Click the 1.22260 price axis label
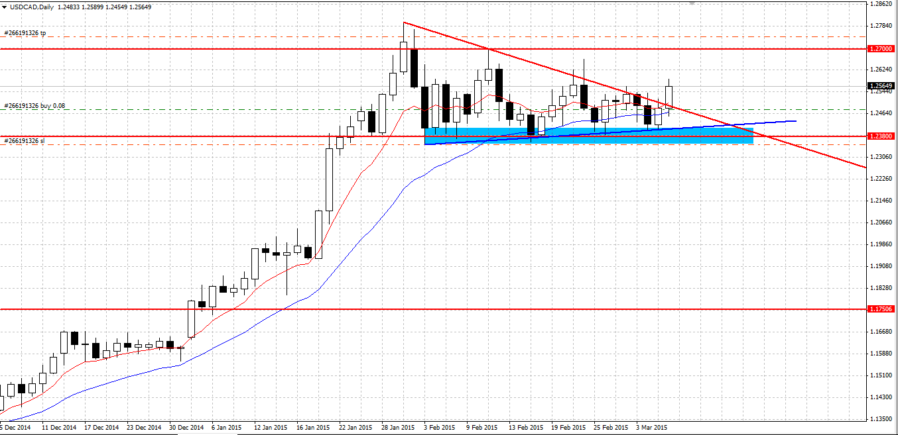898x435 pixels. pyautogui.click(x=881, y=179)
